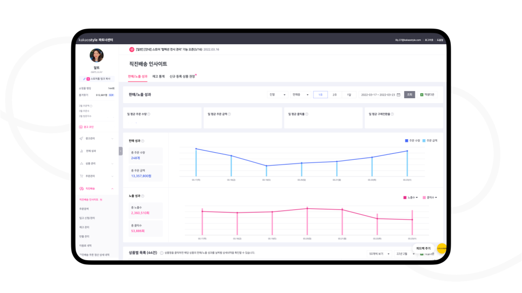Click total orders value 248개
Screen dimensions: 522x293
pos(136,158)
